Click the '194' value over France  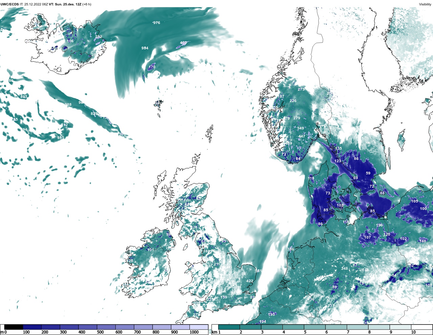pyautogui.click(x=263, y=322)
